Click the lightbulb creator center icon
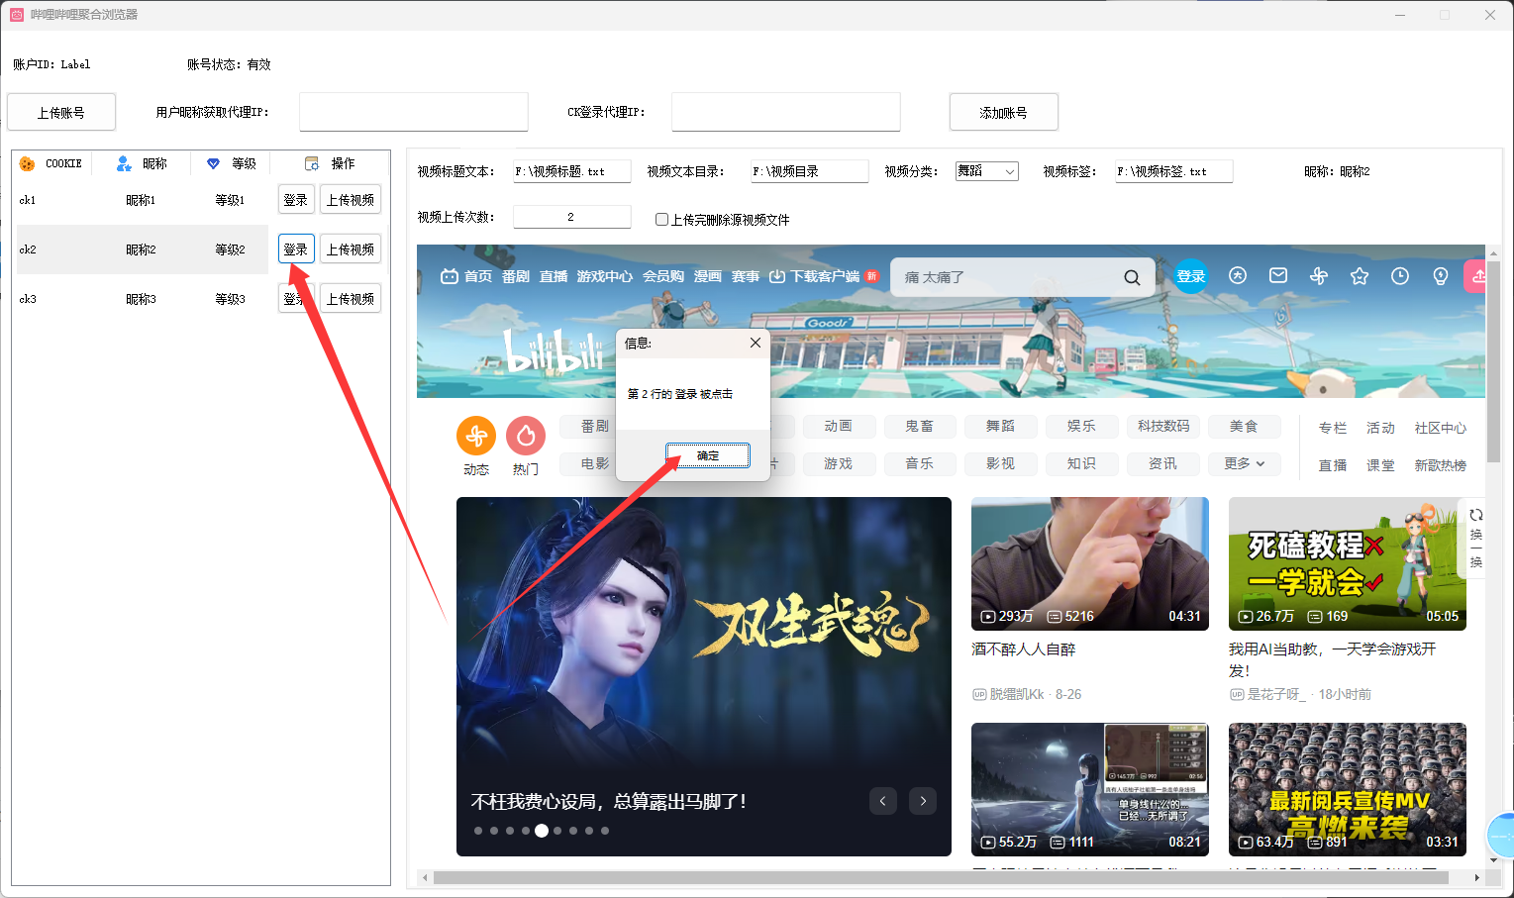Image resolution: width=1514 pixels, height=898 pixels. point(1441,276)
